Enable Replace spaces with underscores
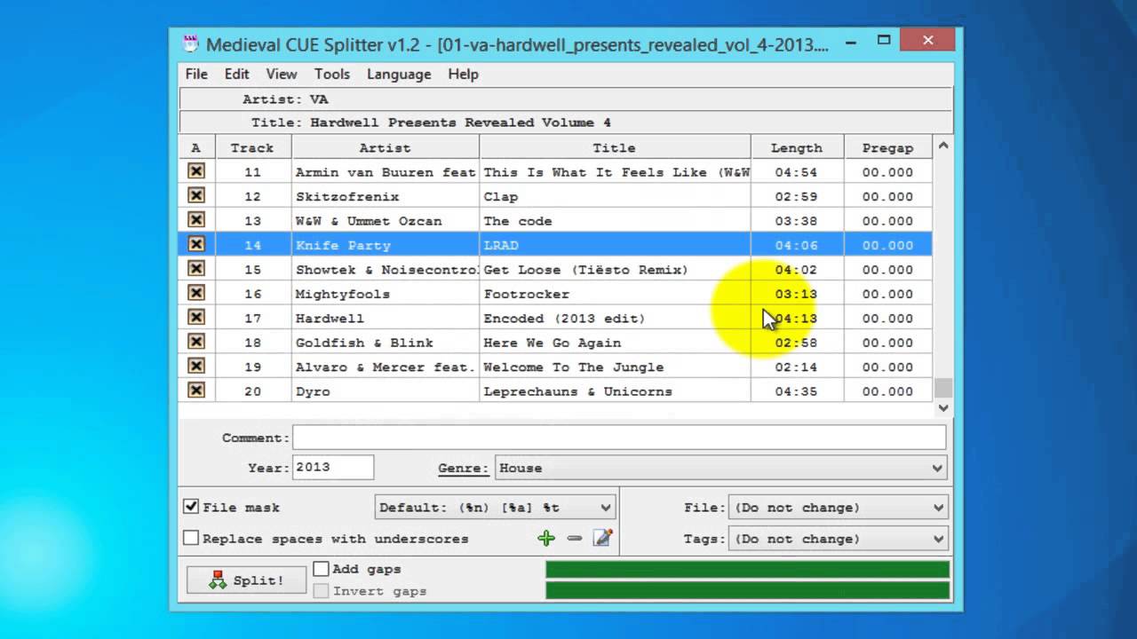 click(191, 538)
